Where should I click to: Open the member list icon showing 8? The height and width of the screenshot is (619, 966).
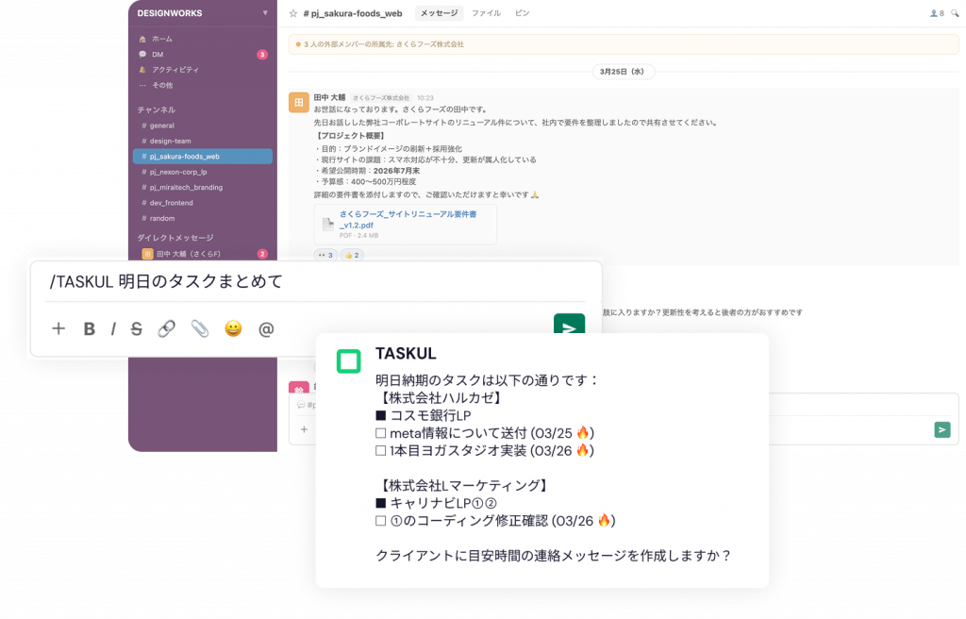(x=937, y=13)
